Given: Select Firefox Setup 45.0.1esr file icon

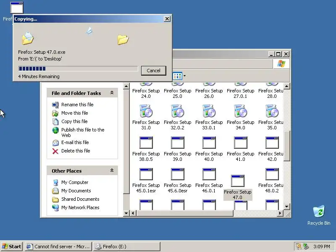Looking at the screenshot, I should 146,174.
